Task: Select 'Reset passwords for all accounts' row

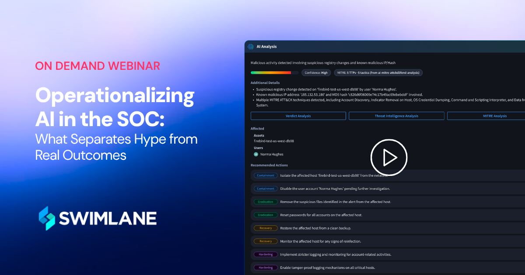Action: (388, 215)
